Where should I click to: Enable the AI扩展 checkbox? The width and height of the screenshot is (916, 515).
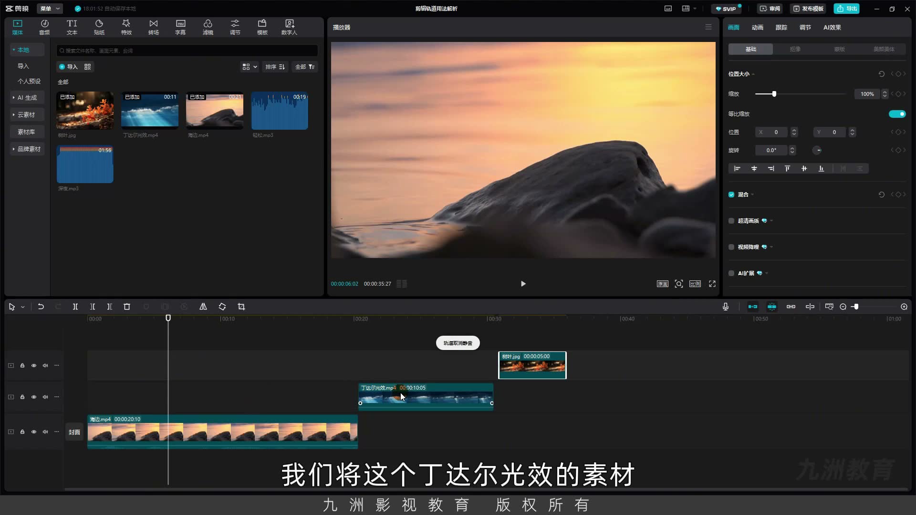pyautogui.click(x=731, y=273)
